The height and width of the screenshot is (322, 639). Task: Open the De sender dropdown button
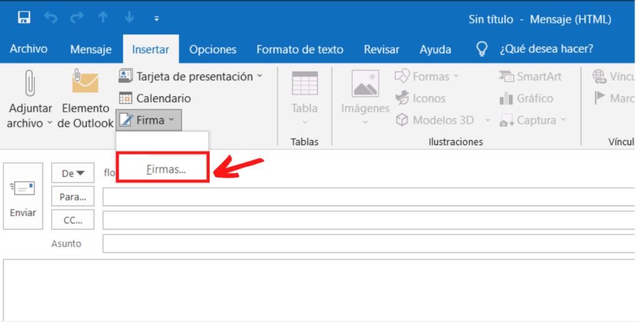[73, 173]
